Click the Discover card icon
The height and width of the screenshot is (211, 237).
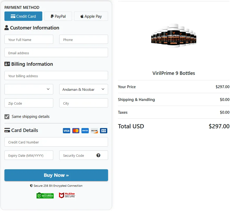pyautogui.click(x=94, y=131)
